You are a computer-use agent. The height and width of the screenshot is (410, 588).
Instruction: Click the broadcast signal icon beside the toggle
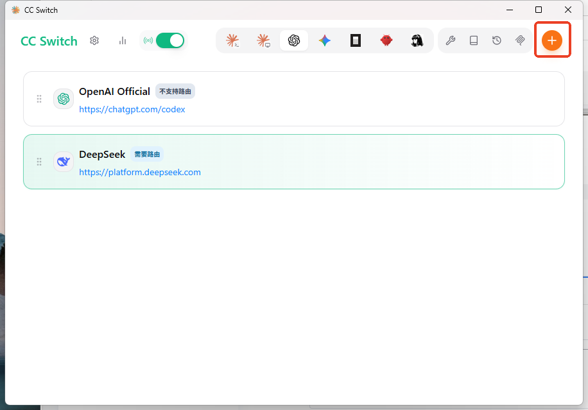point(148,40)
